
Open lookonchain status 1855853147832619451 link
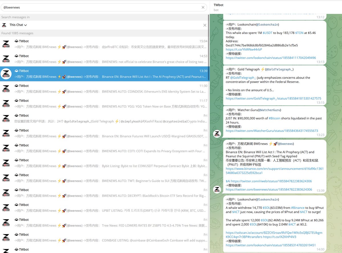pyautogui.click(x=271, y=245)
